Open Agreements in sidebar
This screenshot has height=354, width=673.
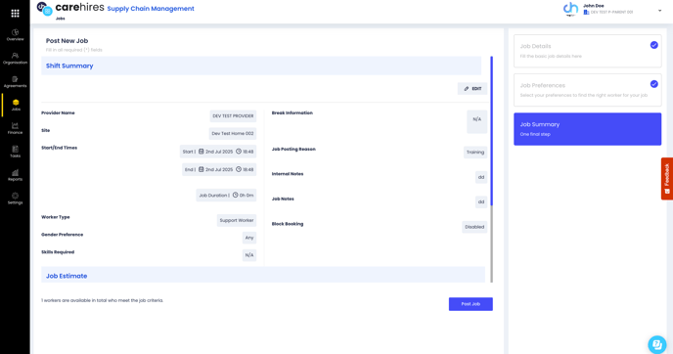tap(15, 81)
